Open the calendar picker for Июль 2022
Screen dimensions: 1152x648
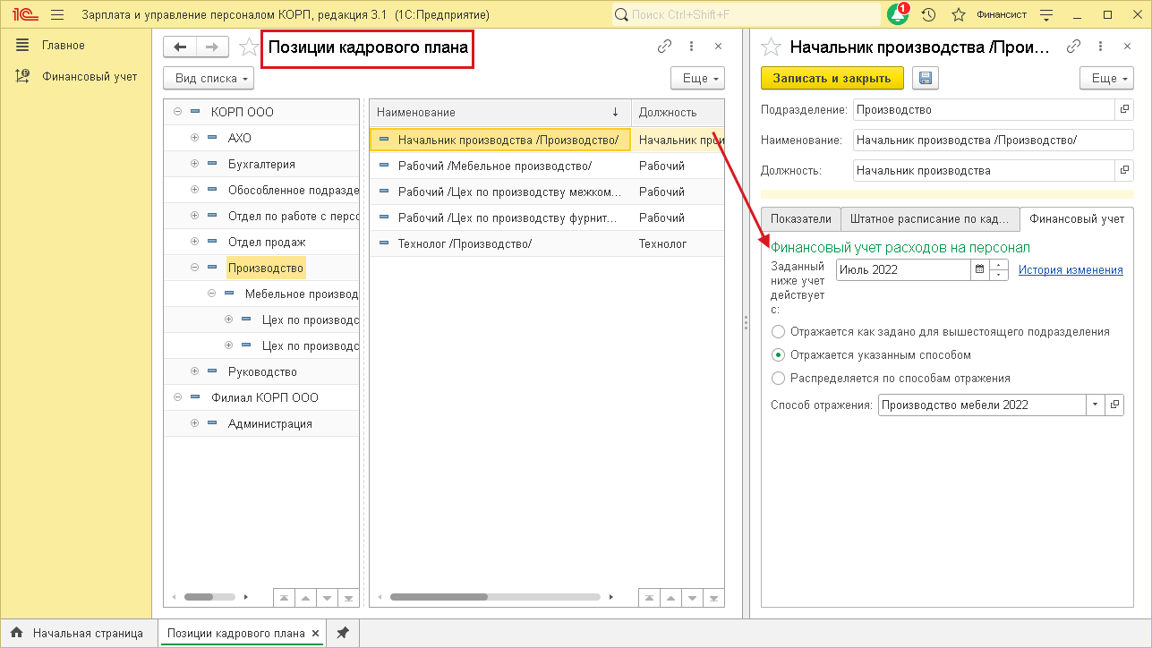980,269
